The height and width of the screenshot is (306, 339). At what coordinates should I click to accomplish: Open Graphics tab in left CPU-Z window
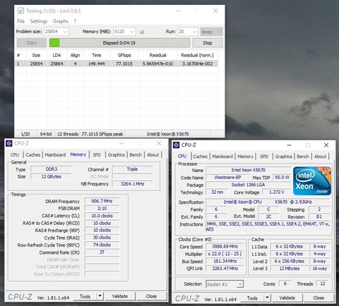117,155
